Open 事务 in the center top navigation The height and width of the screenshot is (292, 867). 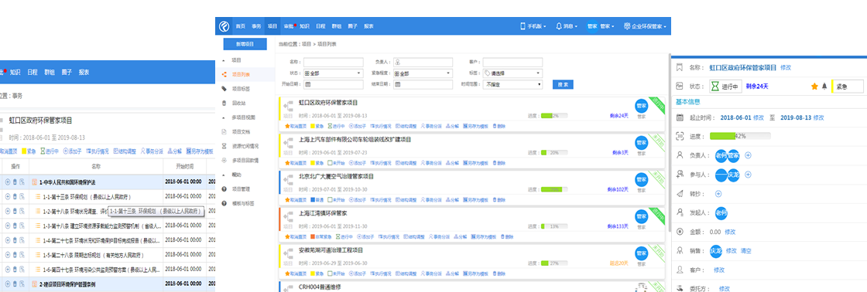pos(256,26)
